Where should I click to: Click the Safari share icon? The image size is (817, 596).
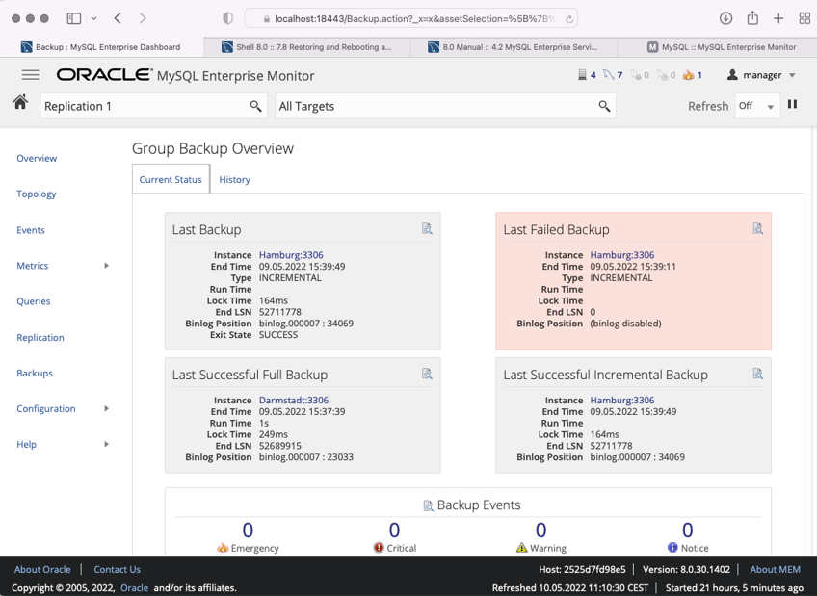click(752, 17)
